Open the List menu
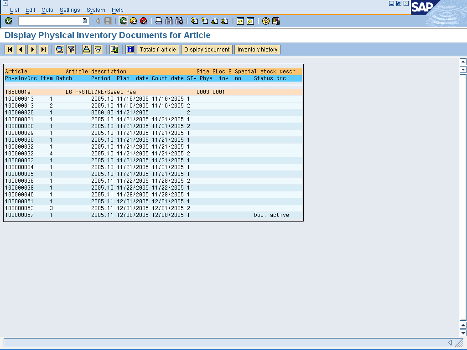This screenshot has width=467, height=350. click(x=15, y=10)
